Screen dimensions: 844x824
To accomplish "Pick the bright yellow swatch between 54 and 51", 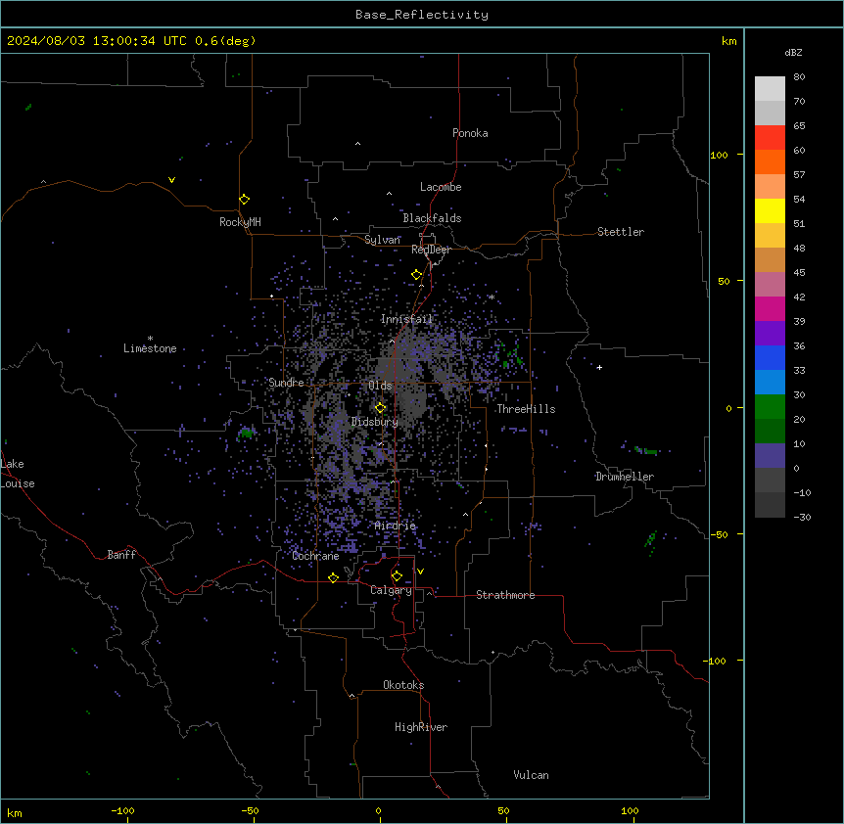I will coord(770,210).
